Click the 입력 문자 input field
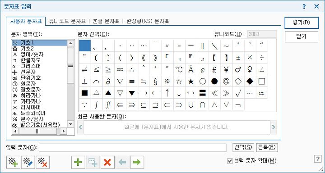Viewport: 325px width, 173px height. (x=133, y=148)
